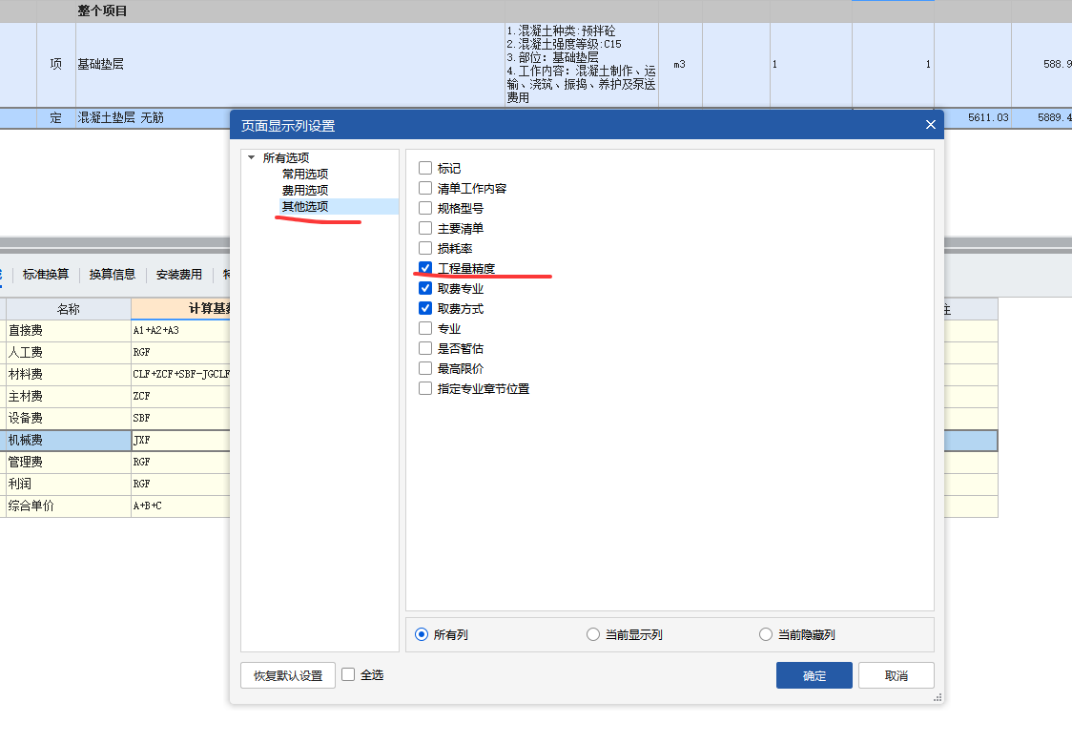Select the 主材费 row
The image size is (1072, 743).
[69, 397]
